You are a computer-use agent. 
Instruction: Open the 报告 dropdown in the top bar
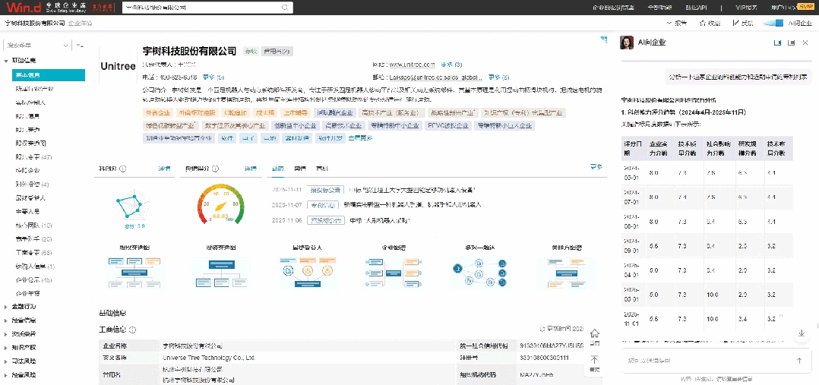click(x=678, y=23)
